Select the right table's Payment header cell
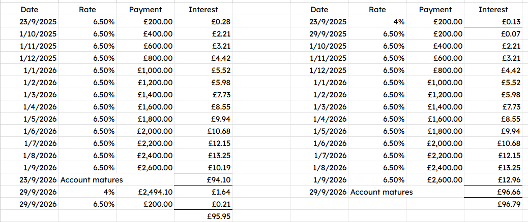Viewport: 528px width, 222px height. coord(435,10)
